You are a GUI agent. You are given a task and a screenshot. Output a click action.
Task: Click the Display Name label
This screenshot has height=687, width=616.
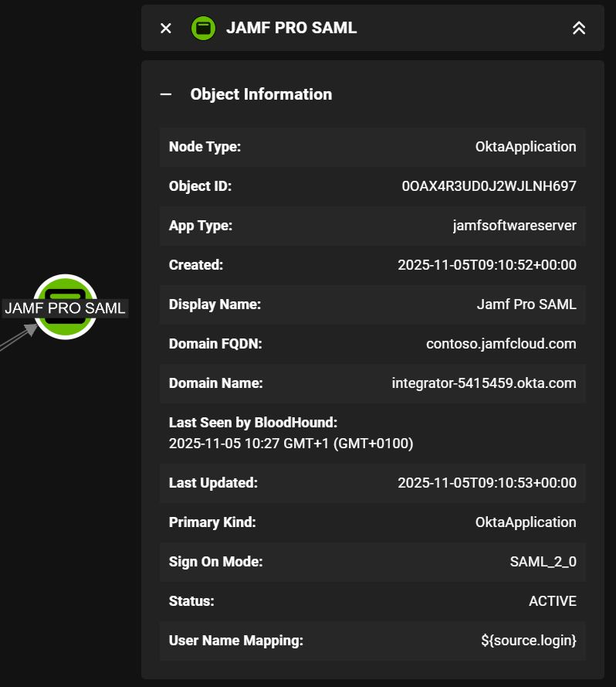(x=215, y=304)
